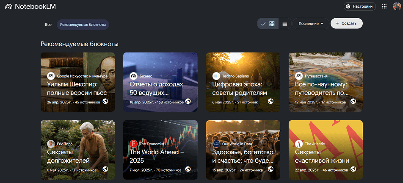Click the globe icon on Все по-научному card
Screen dimensions: 403x183
click(353, 101)
